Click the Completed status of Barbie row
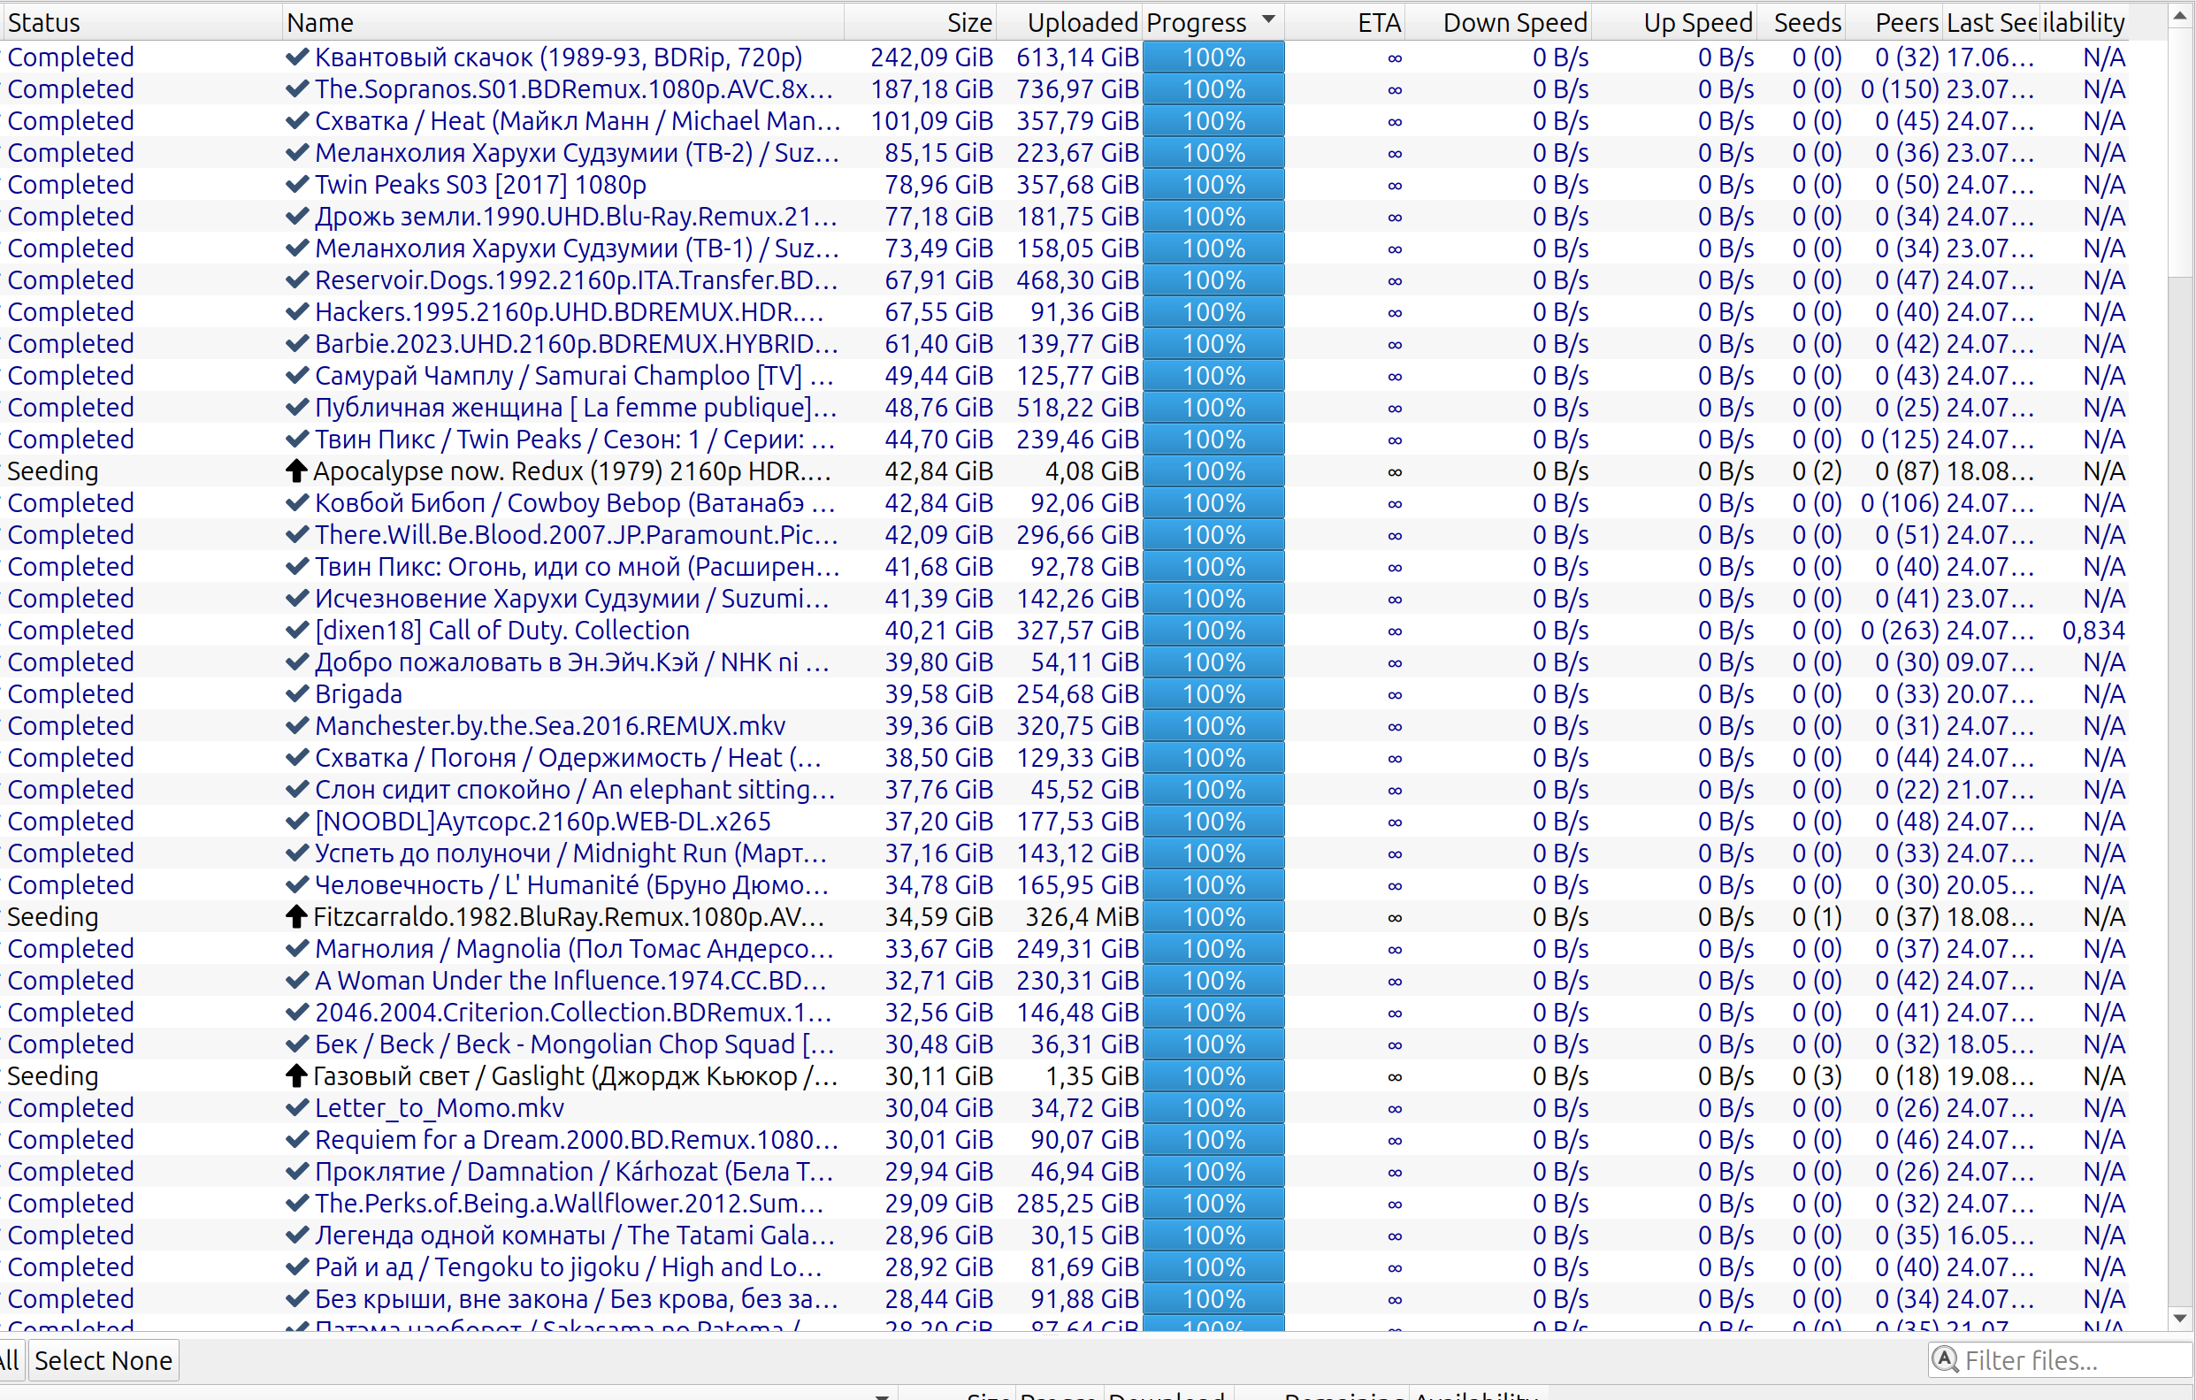The image size is (2196, 1400). (71, 343)
